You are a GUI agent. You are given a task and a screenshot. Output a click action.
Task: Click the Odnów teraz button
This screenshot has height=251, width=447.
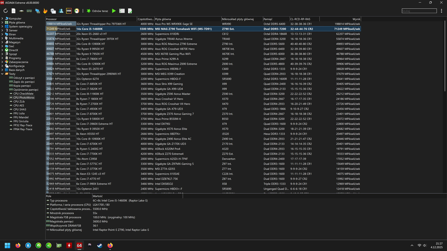[97, 11]
